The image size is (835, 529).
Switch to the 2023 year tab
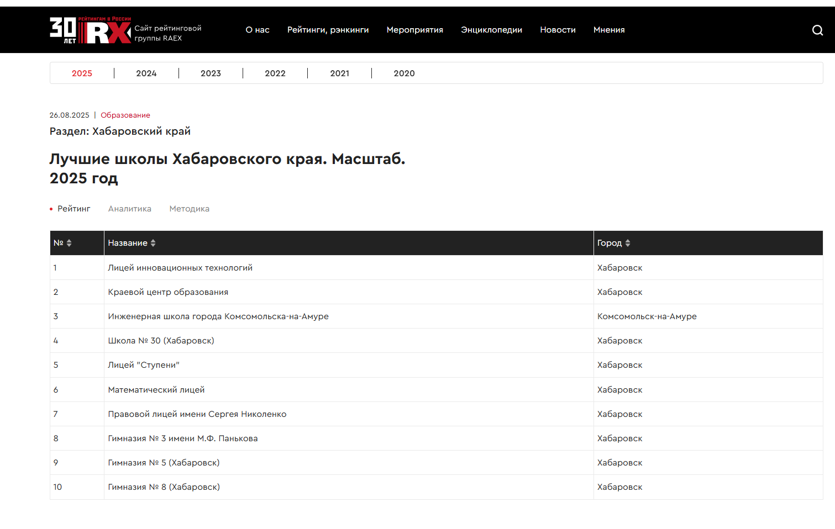(211, 73)
